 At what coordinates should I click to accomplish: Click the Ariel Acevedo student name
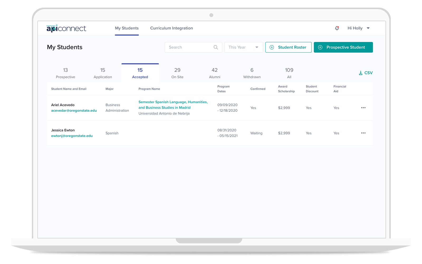point(63,105)
